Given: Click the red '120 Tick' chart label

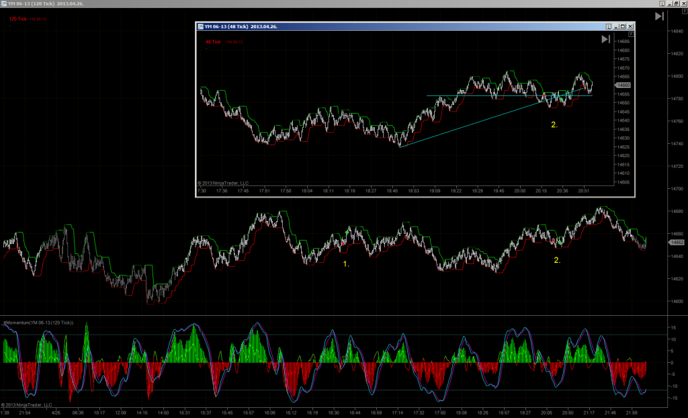Looking at the screenshot, I should [x=18, y=19].
